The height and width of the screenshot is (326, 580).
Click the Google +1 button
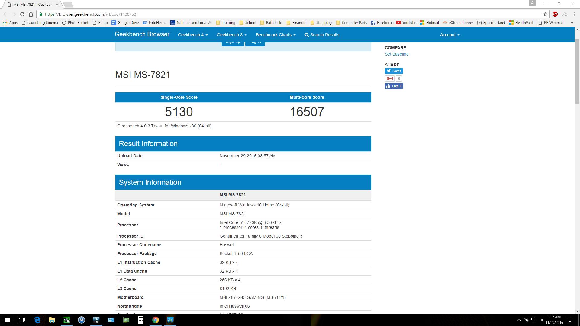[x=390, y=78]
